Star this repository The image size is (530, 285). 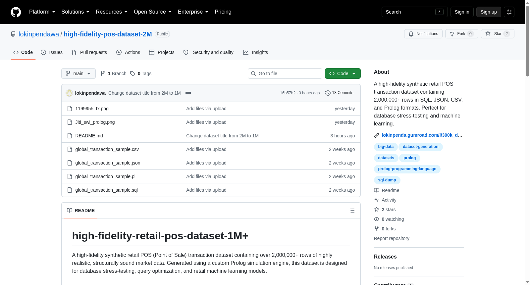pos(498,34)
